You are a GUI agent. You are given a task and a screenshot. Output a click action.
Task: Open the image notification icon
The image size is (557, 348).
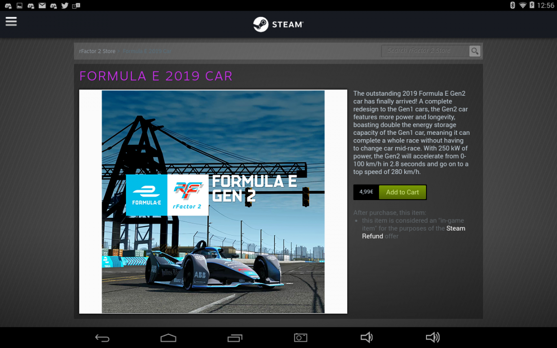[x=19, y=5]
